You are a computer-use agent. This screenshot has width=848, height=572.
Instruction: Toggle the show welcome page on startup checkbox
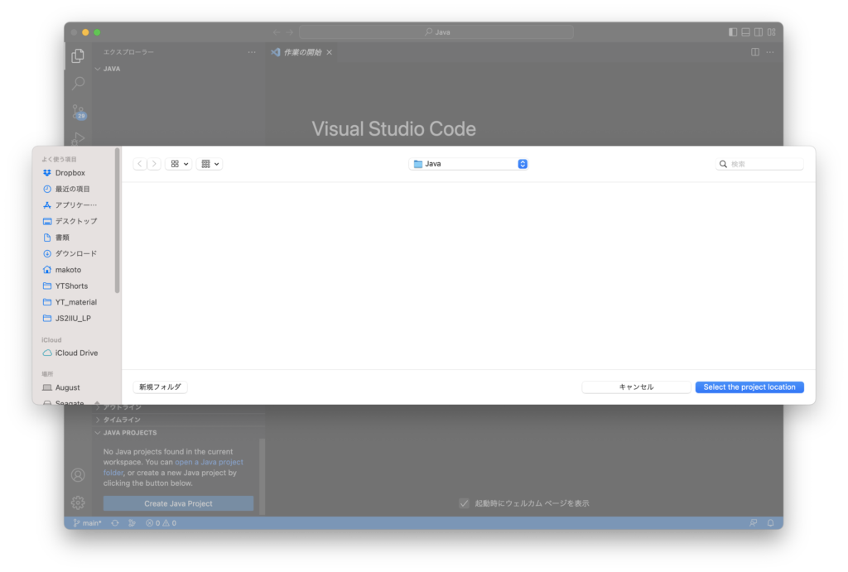tap(464, 503)
